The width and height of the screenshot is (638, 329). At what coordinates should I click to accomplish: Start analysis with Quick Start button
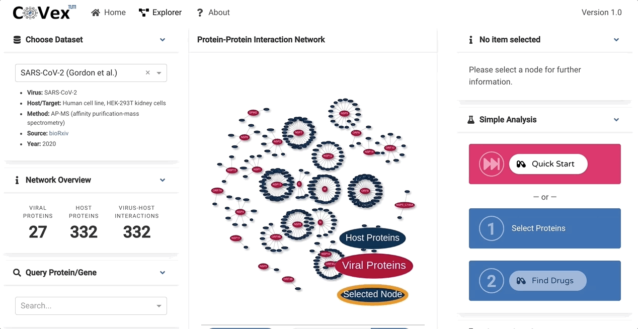pyautogui.click(x=548, y=164)
